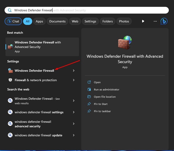Screen dimensions: 174x151
Task: Click the folder icon for Open file location
Action: 89,97
